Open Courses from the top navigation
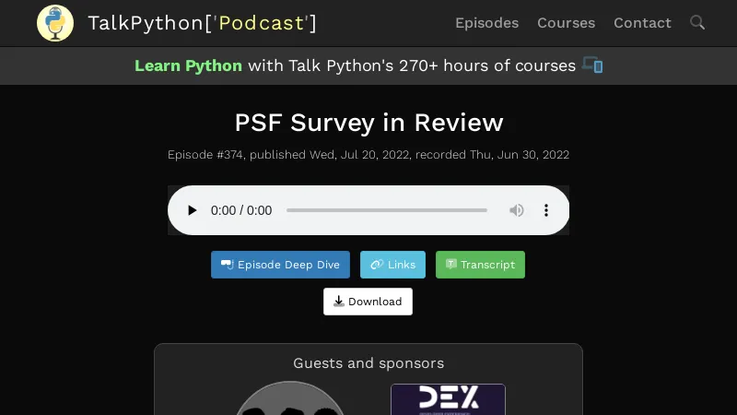The height and width of the screenshot is (415, 737). click(566, 23)
